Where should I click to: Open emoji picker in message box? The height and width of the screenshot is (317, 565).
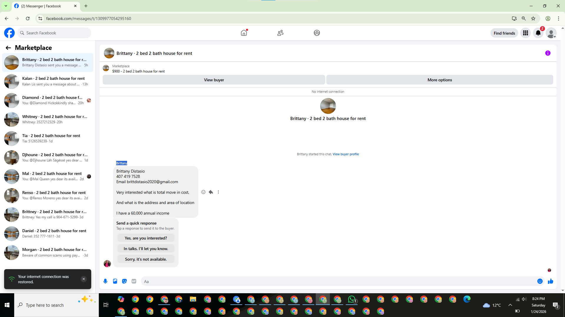[x=540, y=281]
